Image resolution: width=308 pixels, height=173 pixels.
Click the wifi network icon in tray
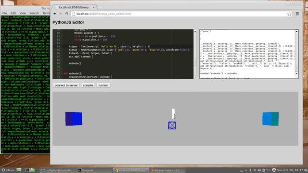pyautogui.click(x=255, y=170)
